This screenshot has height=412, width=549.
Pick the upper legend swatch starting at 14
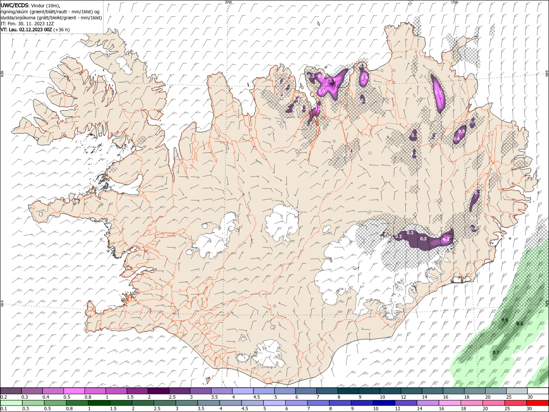click(433, 391)
